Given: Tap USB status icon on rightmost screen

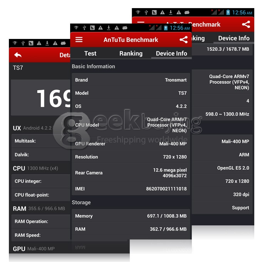Looking at the screenshot, I should (146, 12).
